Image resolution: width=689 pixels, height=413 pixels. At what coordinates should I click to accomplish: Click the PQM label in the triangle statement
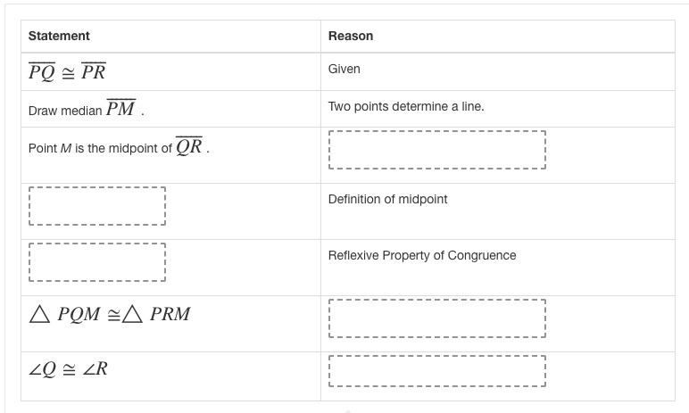[79, 314]
